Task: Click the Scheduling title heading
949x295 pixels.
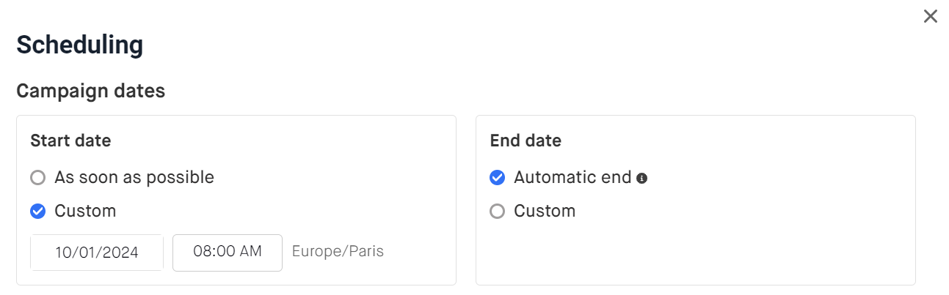Action: point(80,45)
